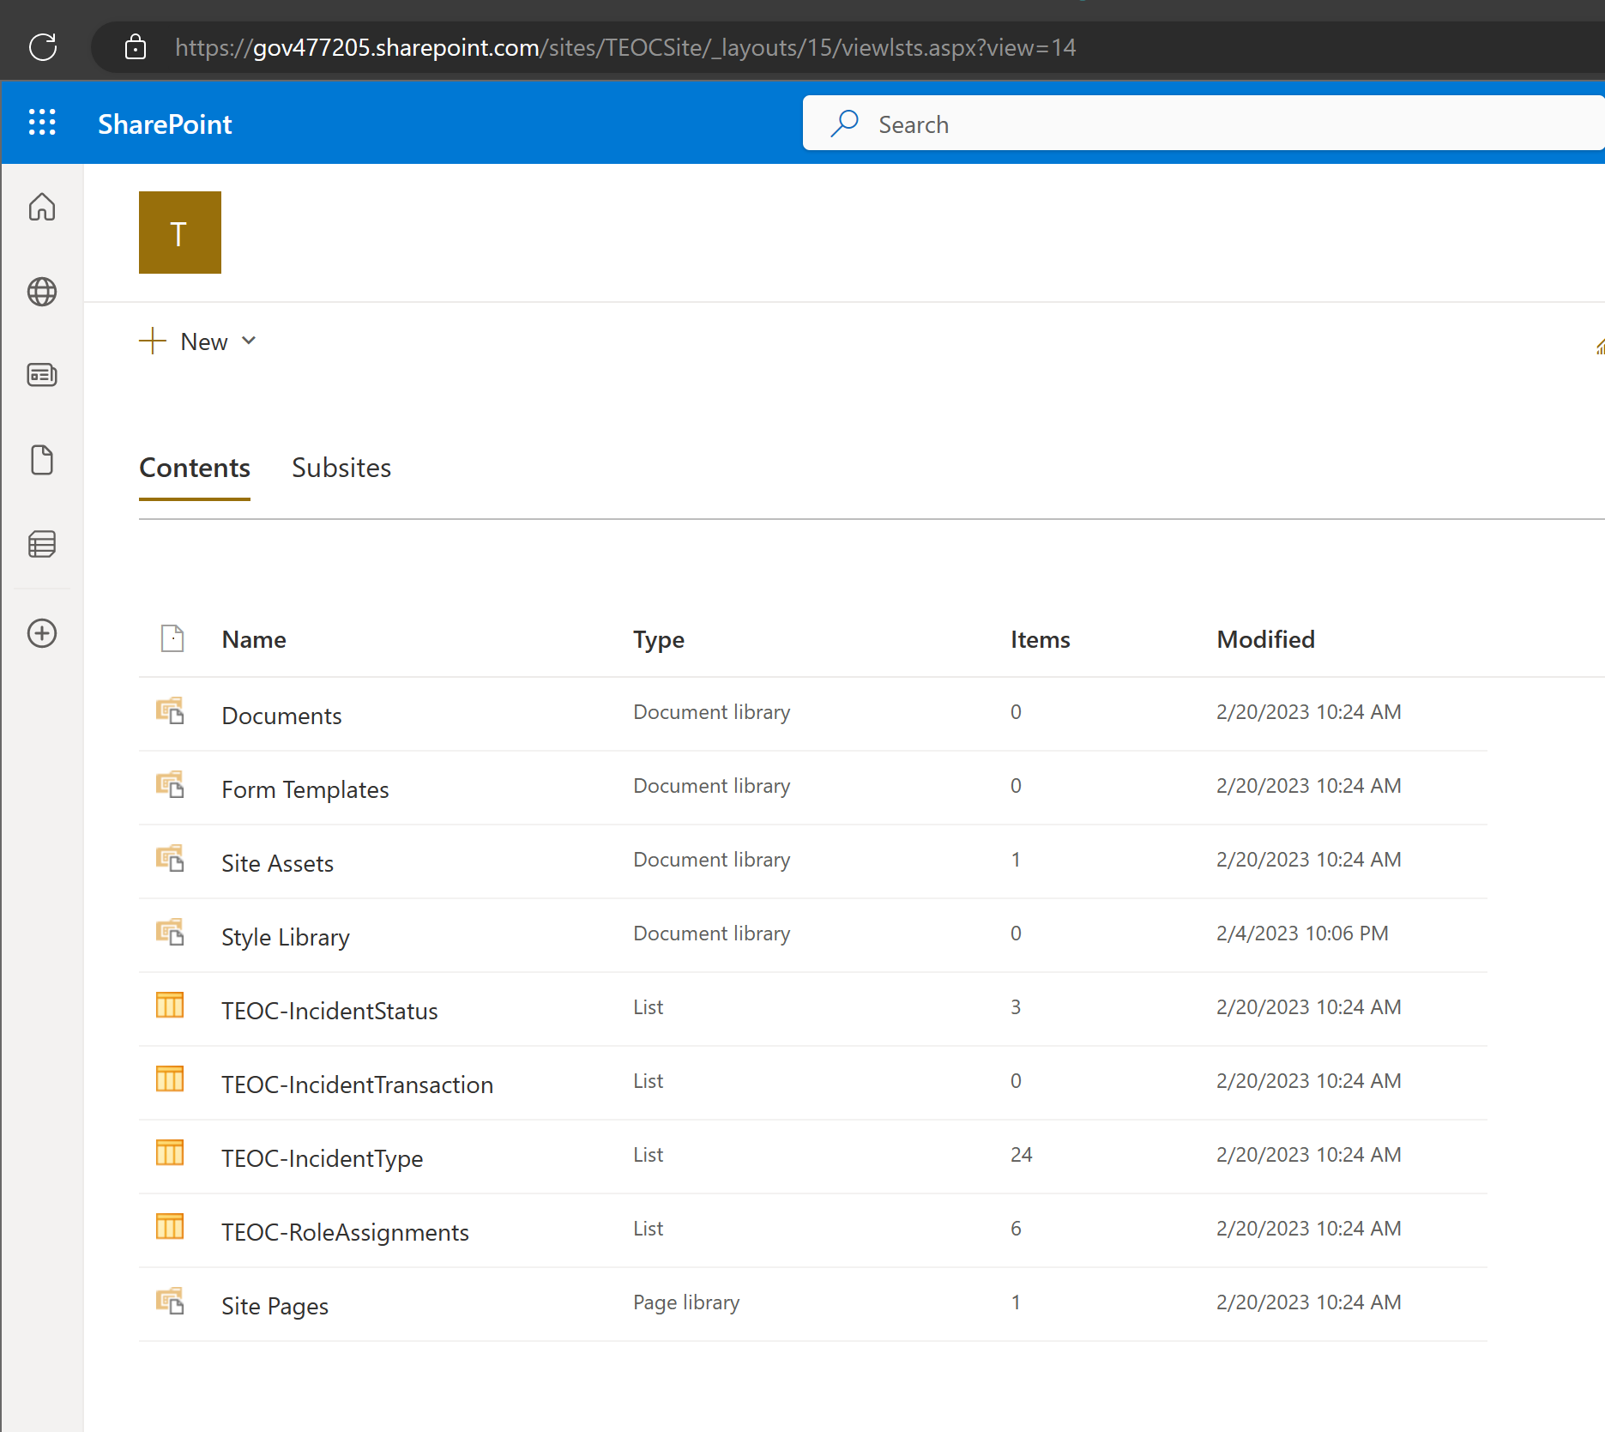
Task: Click the gold T site logo tile
Action: point(179,232)
